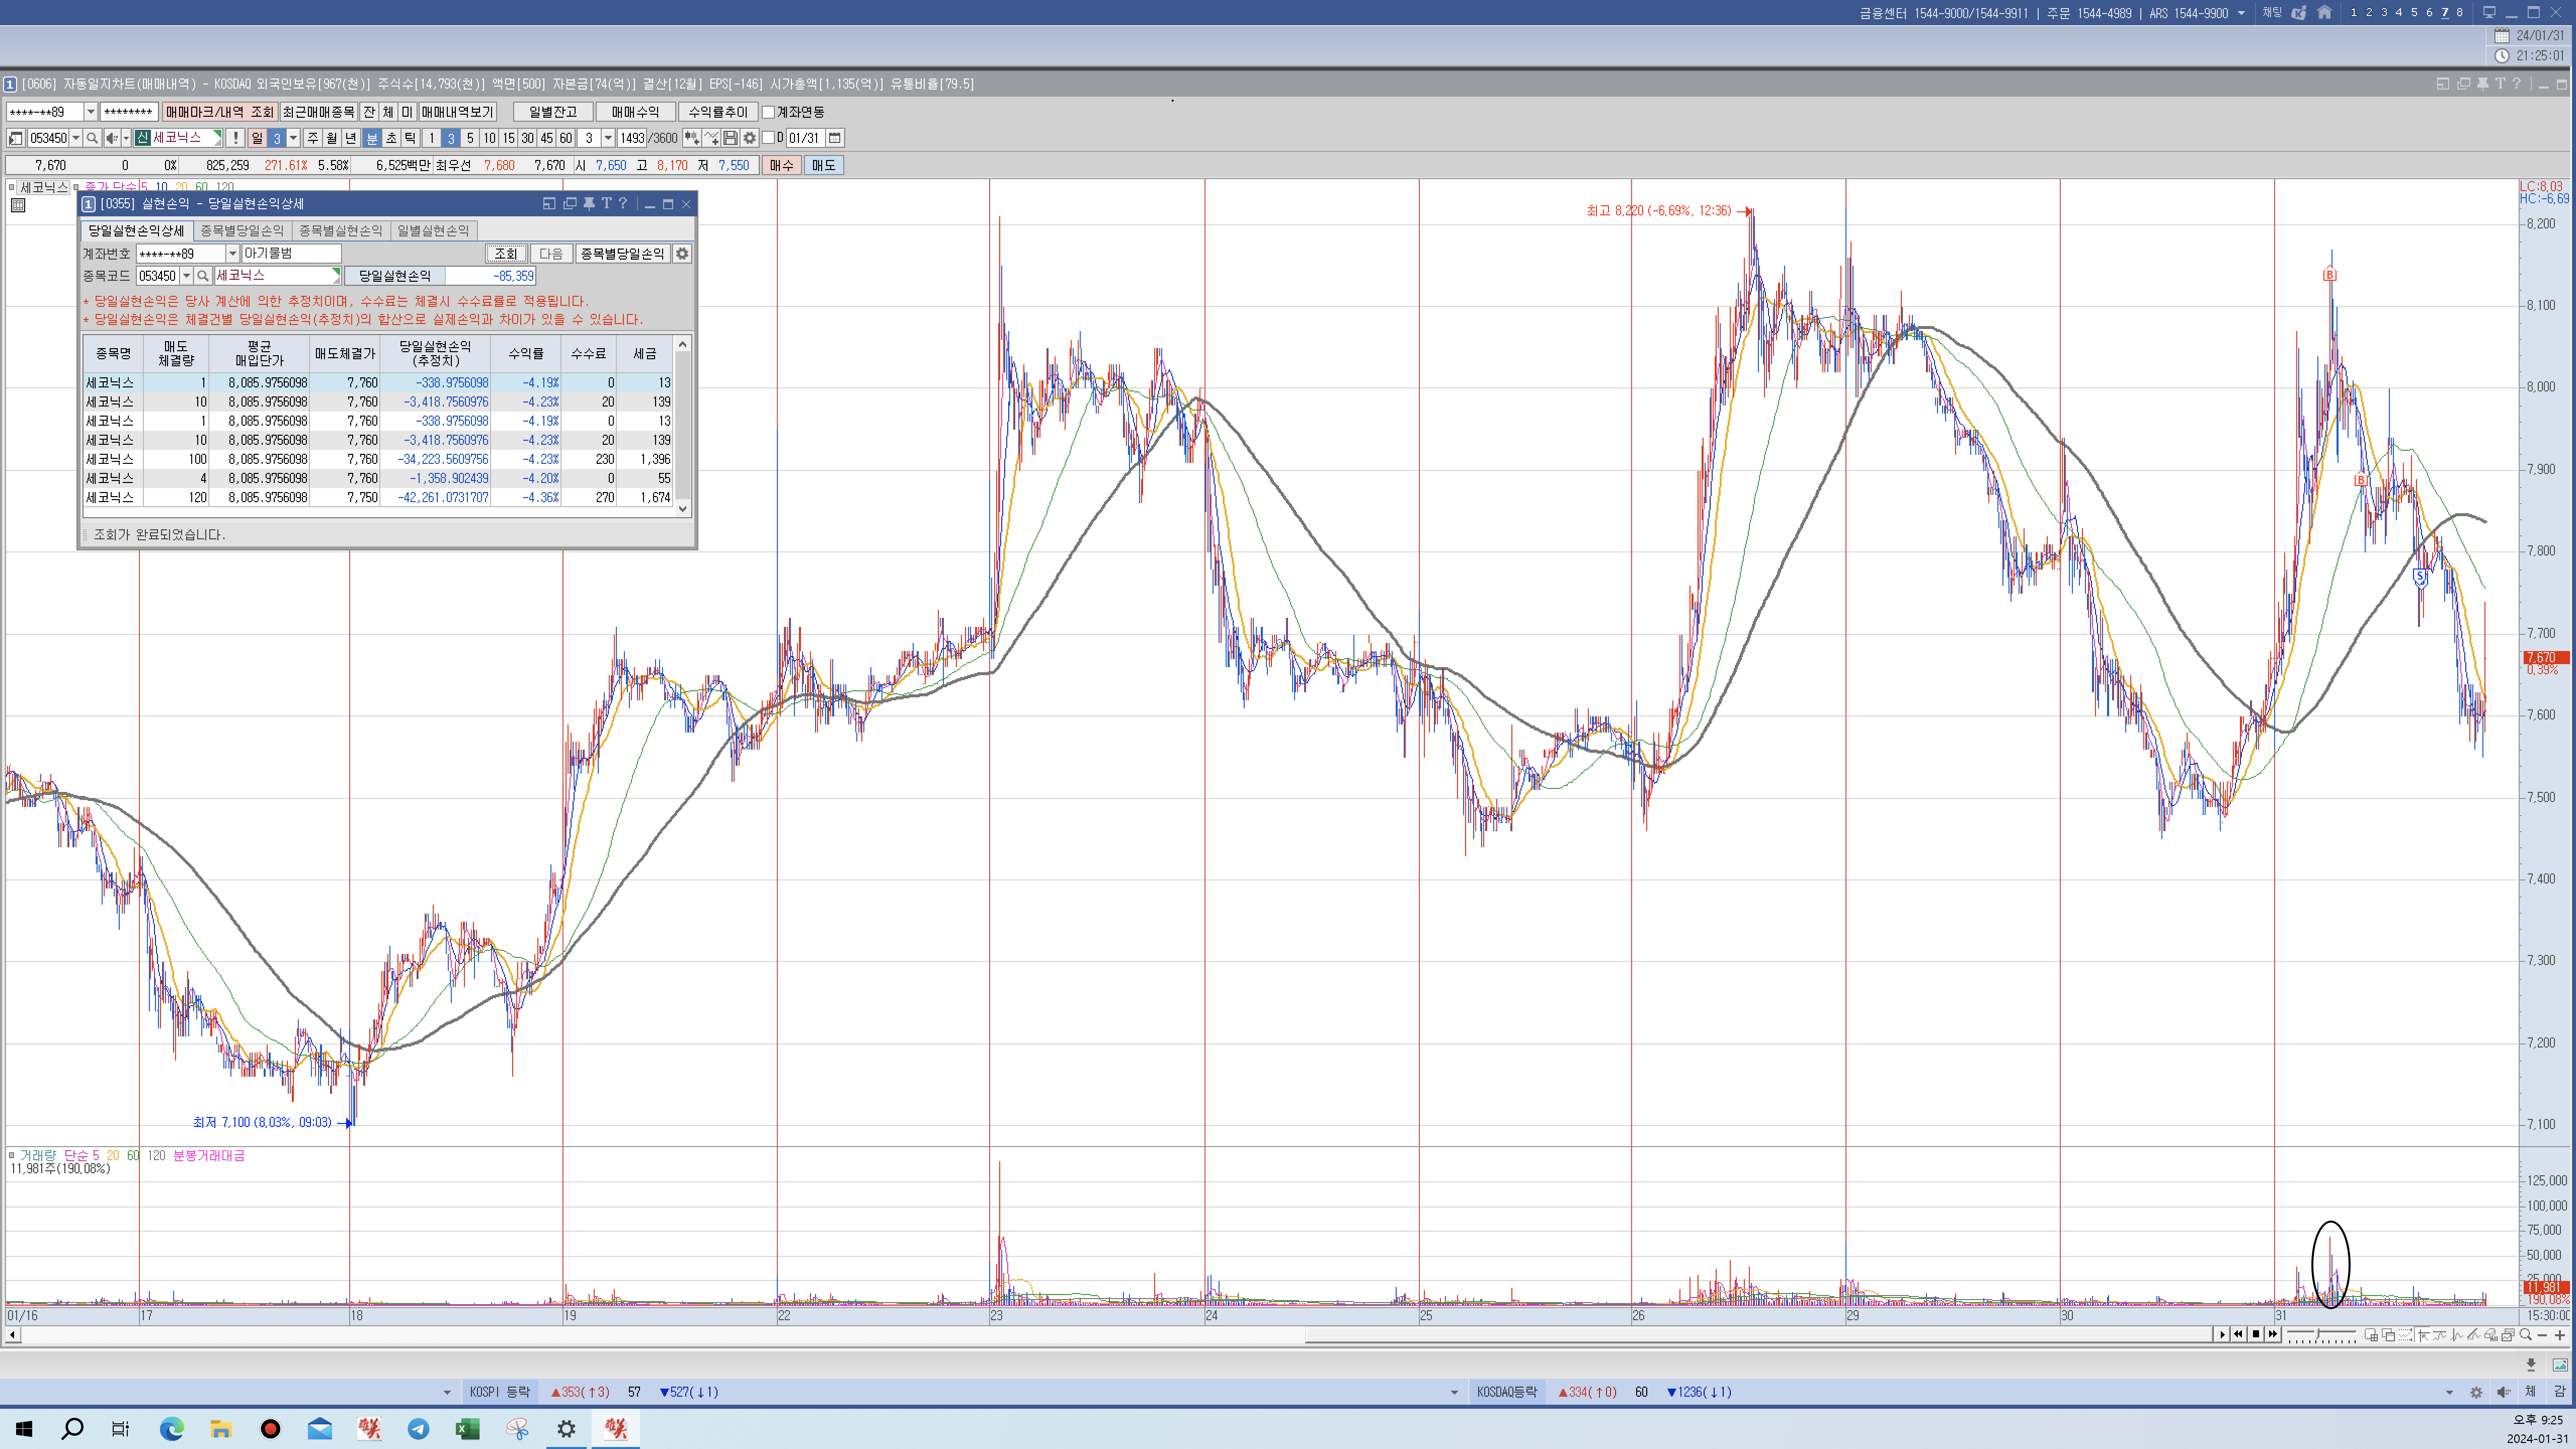Click the T font icon in chart header
2576x1449 pixels.
coord(2499,84)
